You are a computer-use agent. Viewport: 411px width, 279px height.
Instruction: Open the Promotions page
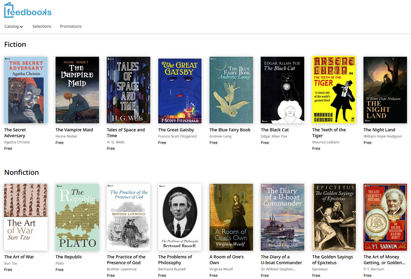pyautogui.click(x=71, y=27)
